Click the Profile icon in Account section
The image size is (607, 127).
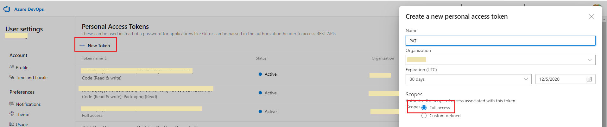click(12, 67)
